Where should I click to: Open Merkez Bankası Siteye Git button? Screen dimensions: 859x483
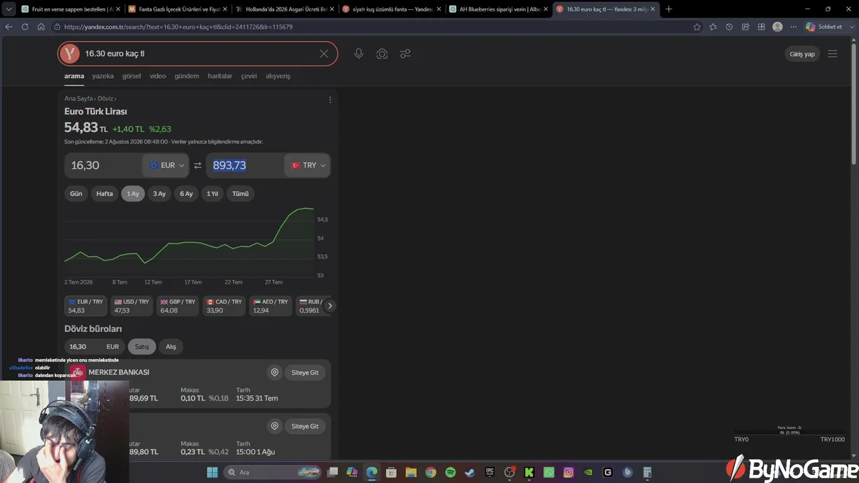305,372
